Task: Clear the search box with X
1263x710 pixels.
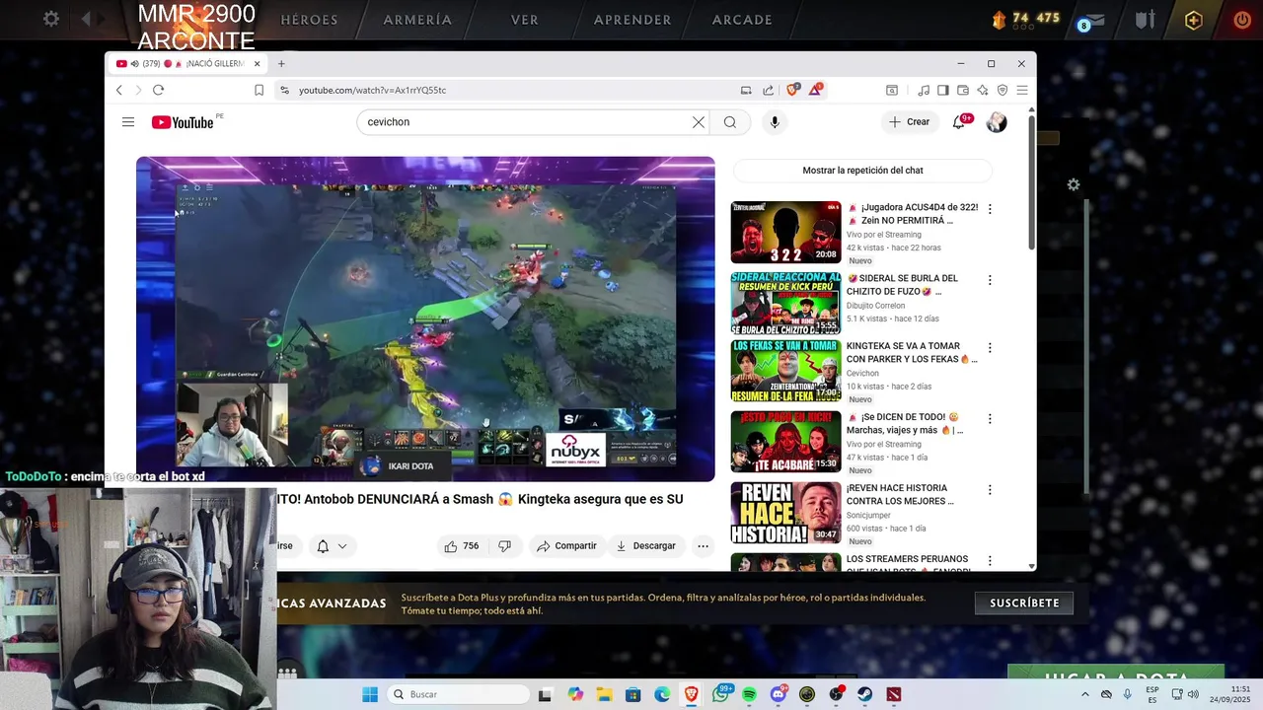Action: pyautogui.click(x=699, y=122)
